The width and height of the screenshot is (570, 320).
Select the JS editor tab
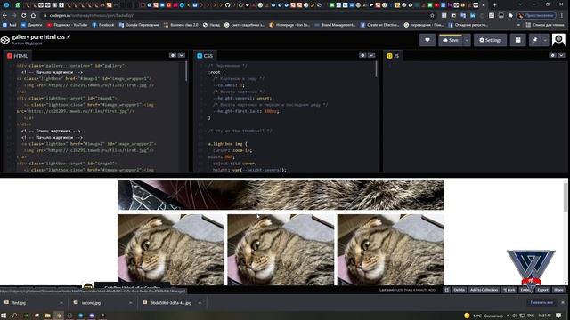pyautogui.click(x=393, y=56)
